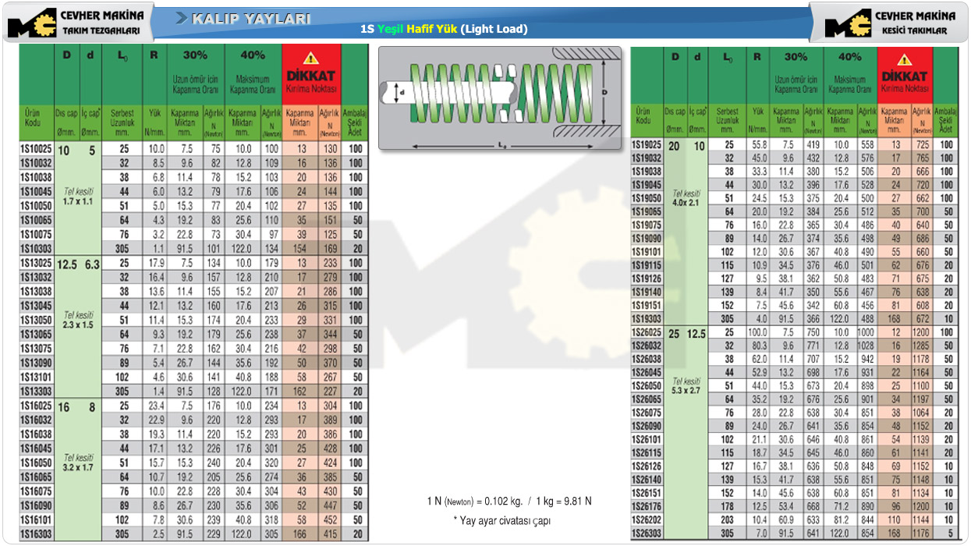The height and width of the screenshot is (546, 971).
Task: Click the 30% column header in left table
Action: (x=195, y=55)
